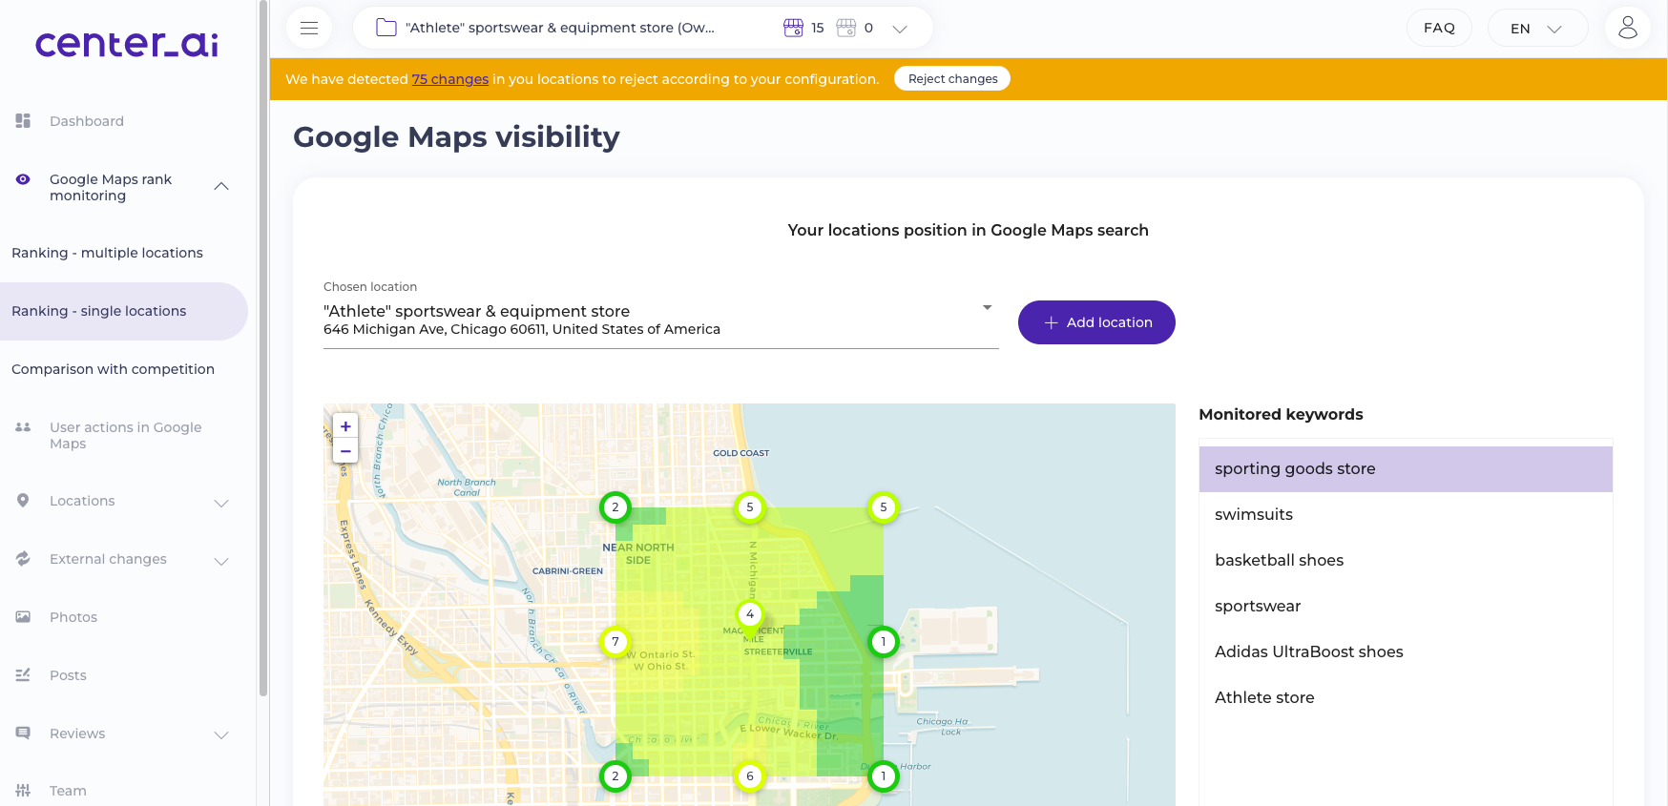Expand the Locations sidebar menu
This screenshot has width=1668, height=806.
click(221, 503)
